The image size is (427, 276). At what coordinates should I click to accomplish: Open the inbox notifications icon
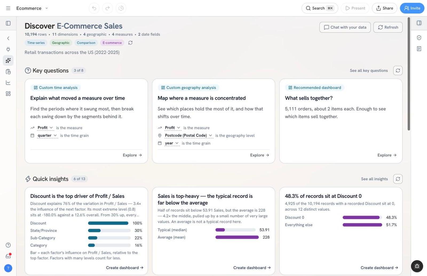pos(8,256)
